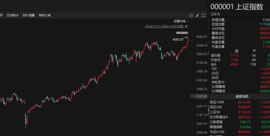Click the 000001 上证指数 title
Viewport: 270px width, 136px height.
point(237,7)
